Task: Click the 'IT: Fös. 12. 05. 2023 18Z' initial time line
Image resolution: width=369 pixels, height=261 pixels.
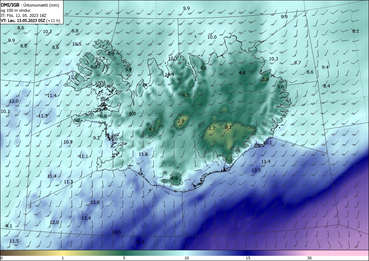Action: tap(24, 15)
